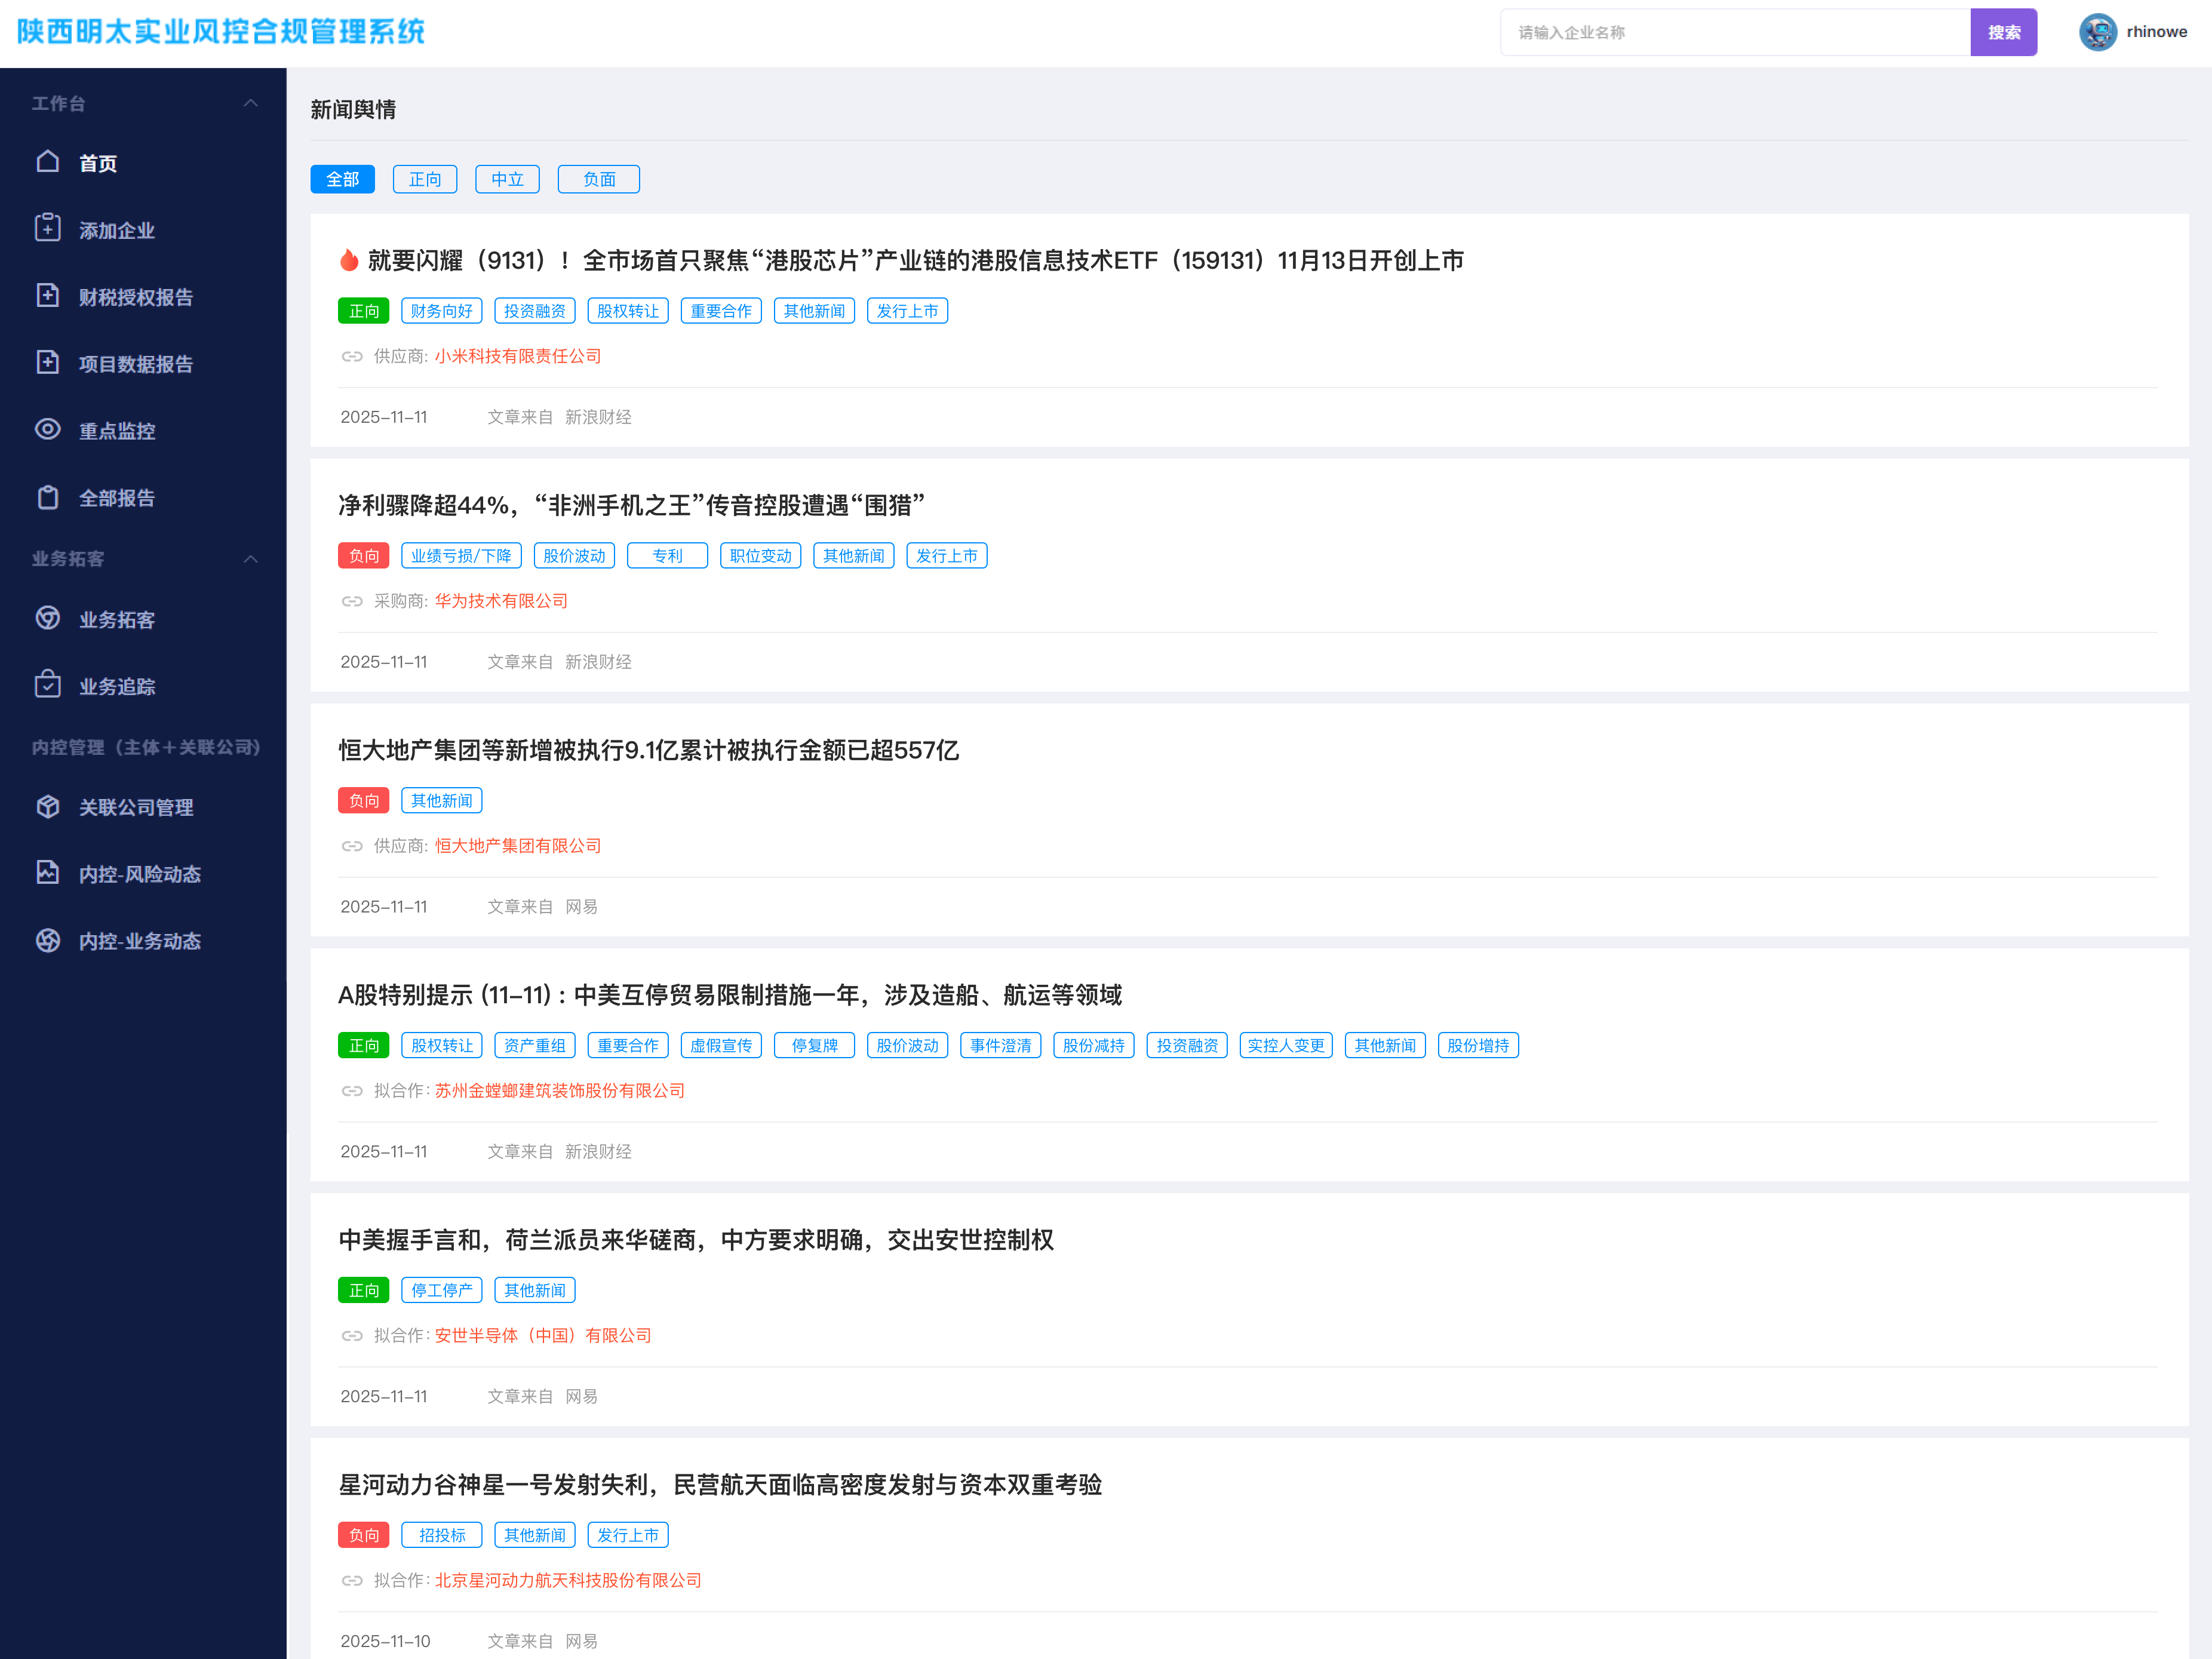
Task: Click the 全部报告 clipboard icon
Action: (47, 497)
